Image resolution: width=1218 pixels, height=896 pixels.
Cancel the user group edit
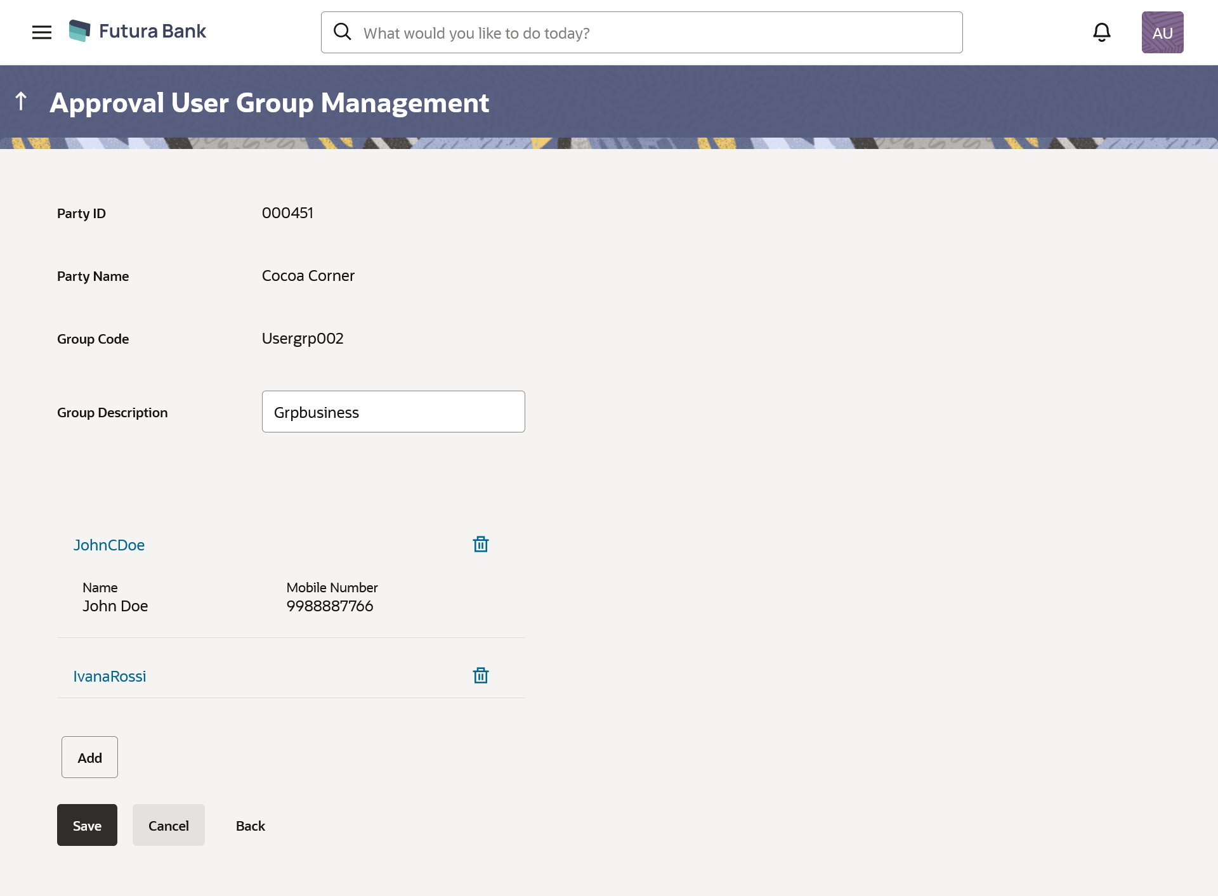[169, 825]
